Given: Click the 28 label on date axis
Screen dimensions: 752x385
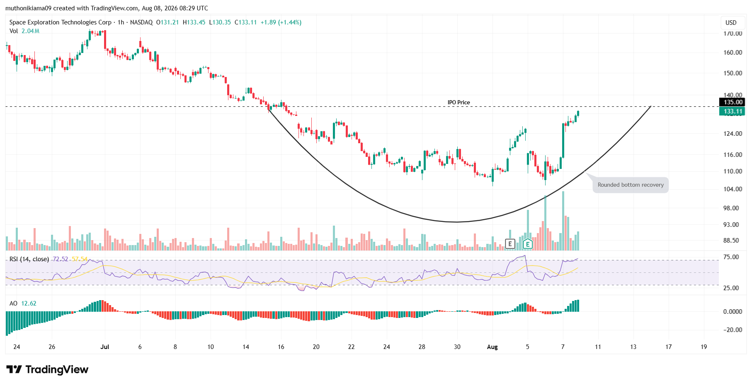Looking at the screenshot, I should [x=422, y=347].
